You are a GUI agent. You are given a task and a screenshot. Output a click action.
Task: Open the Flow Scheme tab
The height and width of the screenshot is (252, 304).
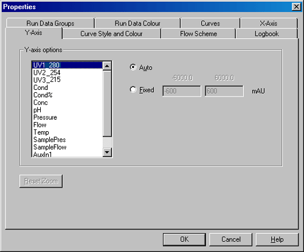tap(198, 33)
